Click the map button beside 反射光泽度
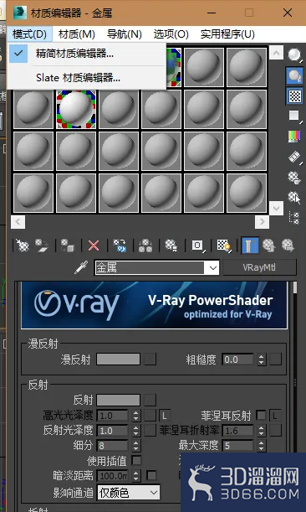The width and height of the screenshot is (306, 512). click(x=150, y=431)
